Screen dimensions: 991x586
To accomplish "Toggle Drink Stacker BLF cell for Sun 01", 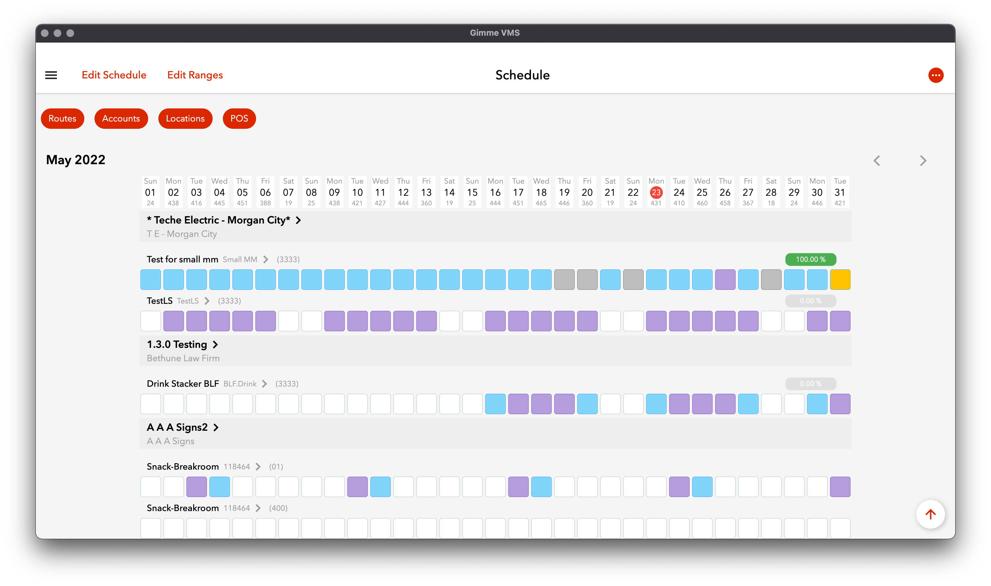I will [151, 404].
